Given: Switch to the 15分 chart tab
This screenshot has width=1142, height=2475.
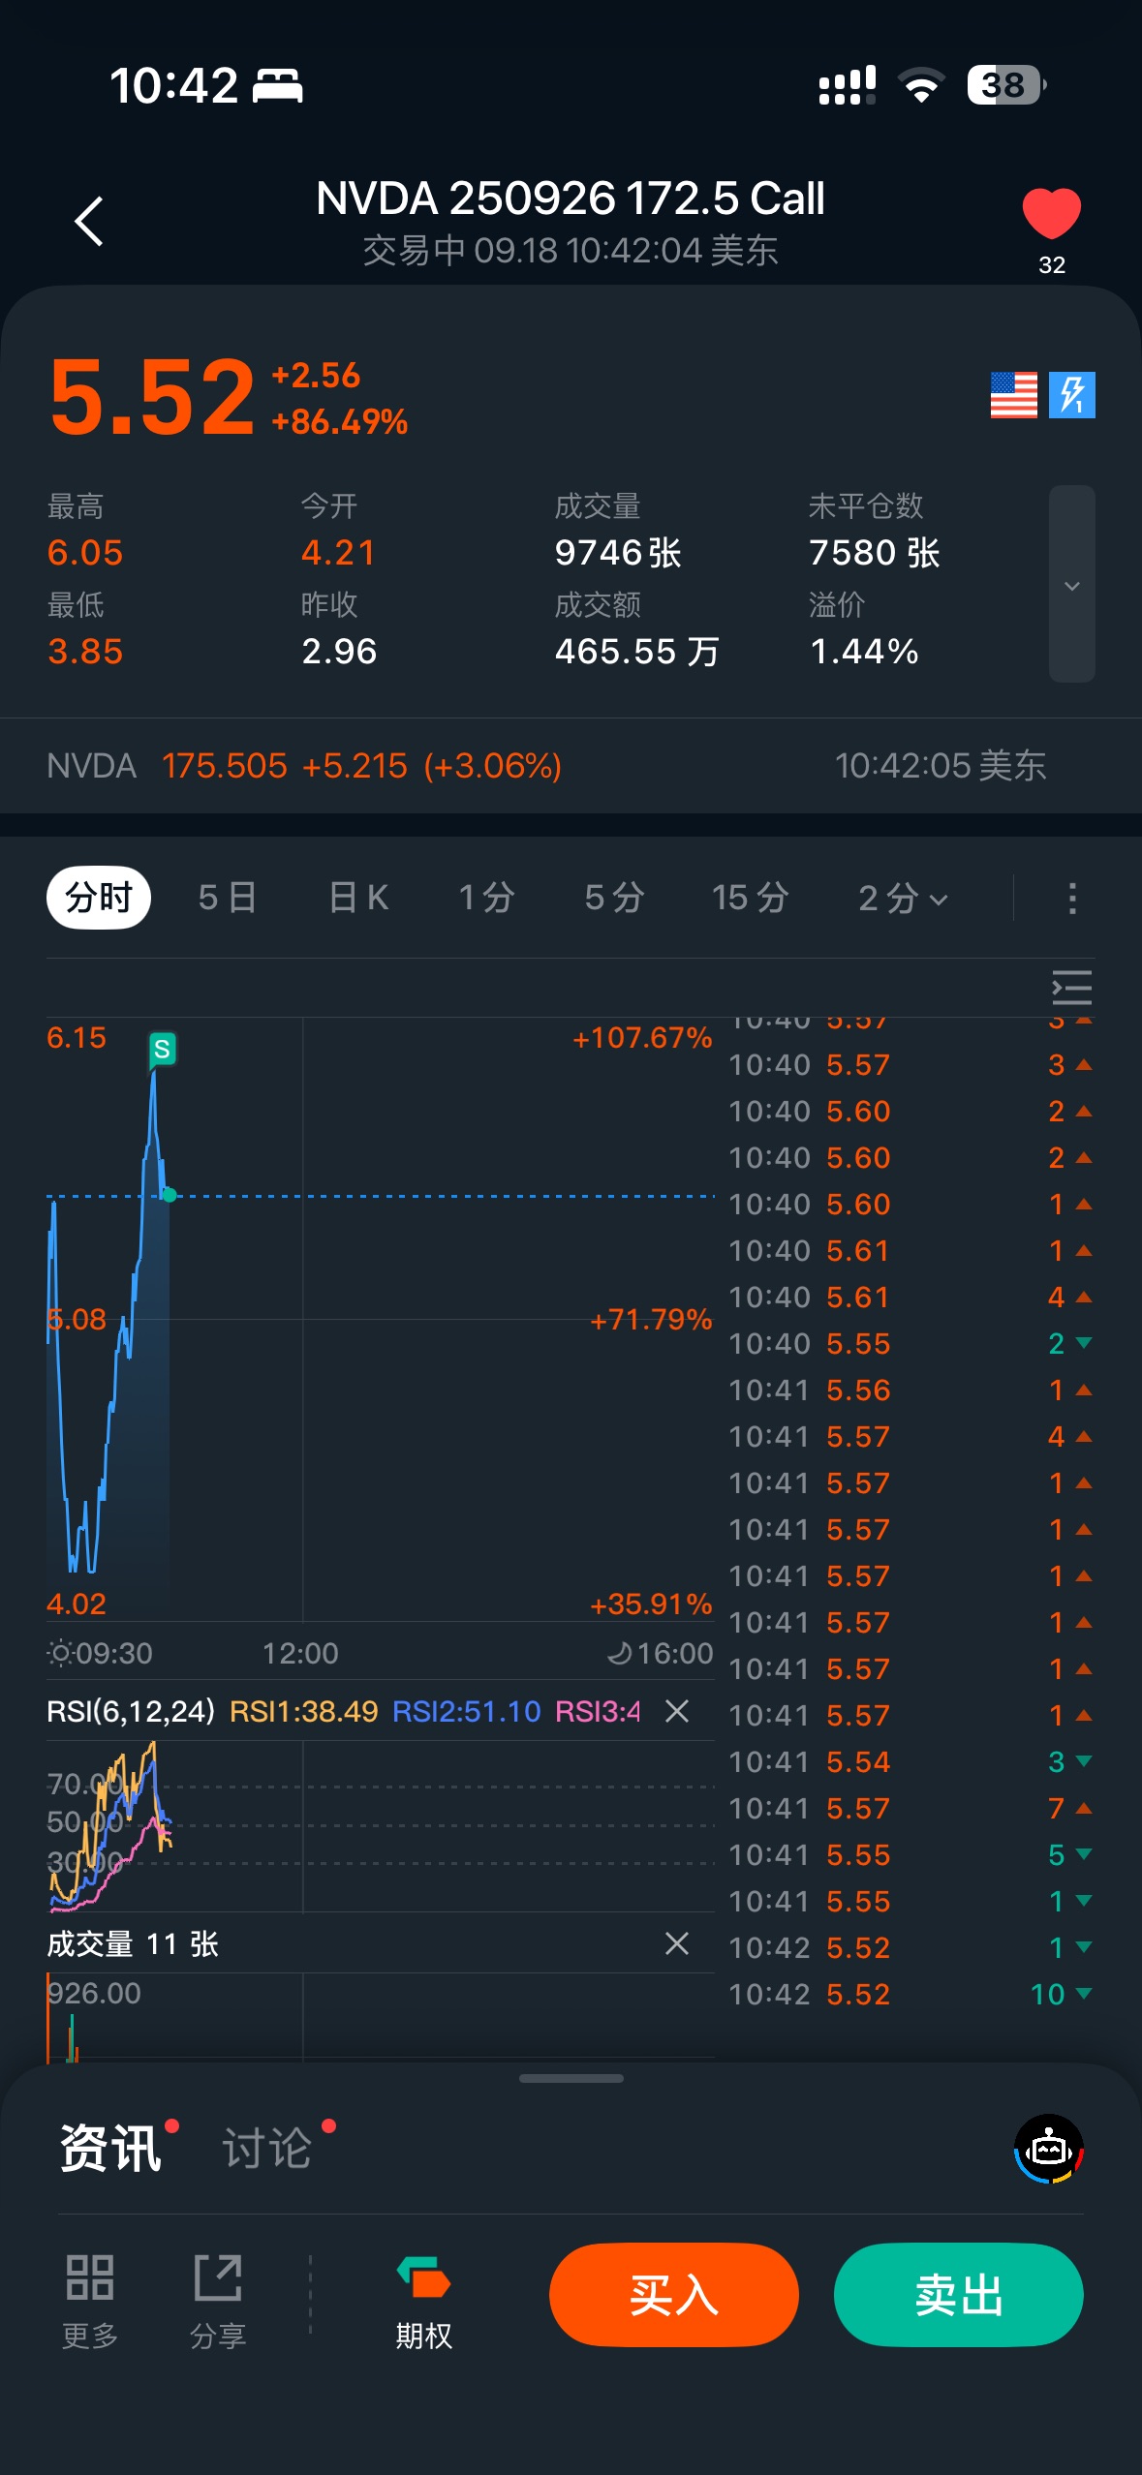Looking at the screenshot, I should click(x=751, y=898).
